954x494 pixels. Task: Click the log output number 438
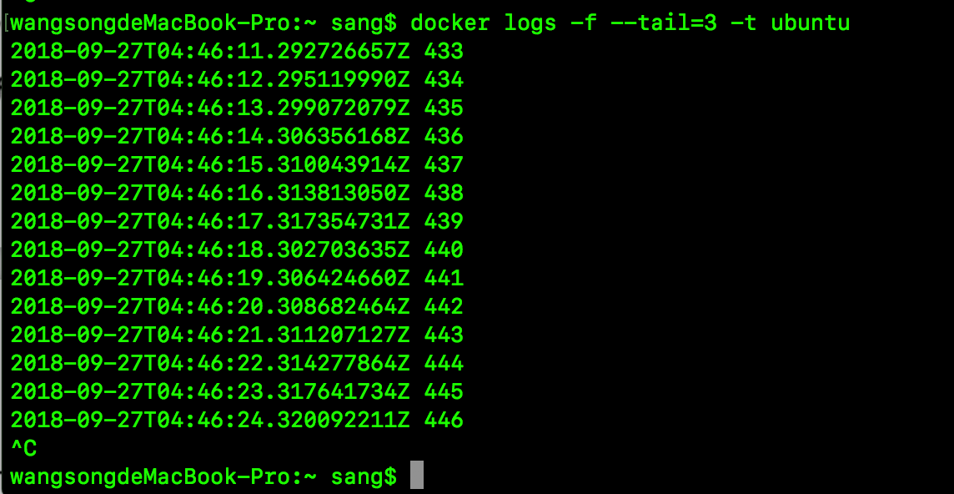444,194
